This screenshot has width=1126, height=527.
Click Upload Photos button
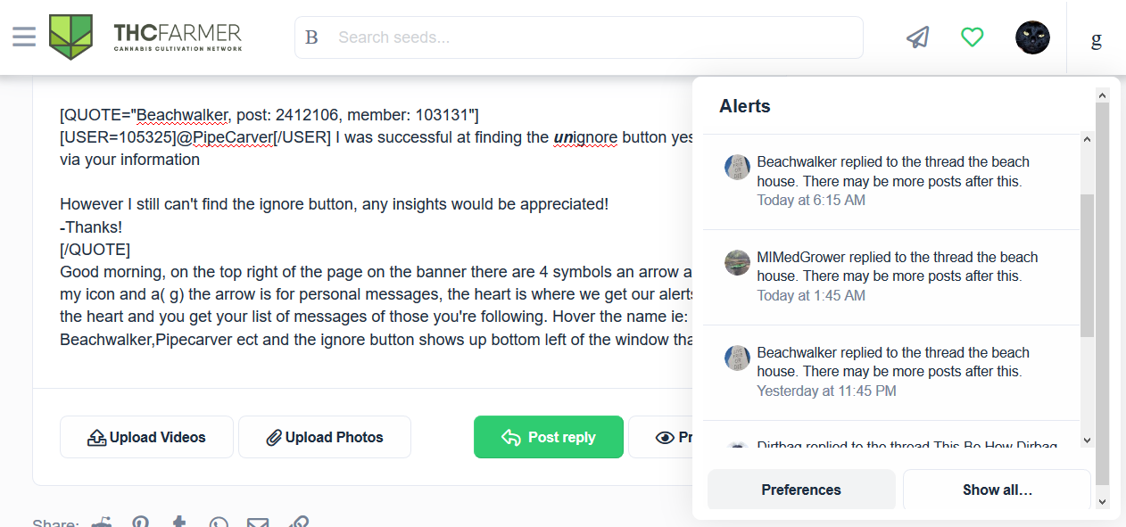coord(325,437)
